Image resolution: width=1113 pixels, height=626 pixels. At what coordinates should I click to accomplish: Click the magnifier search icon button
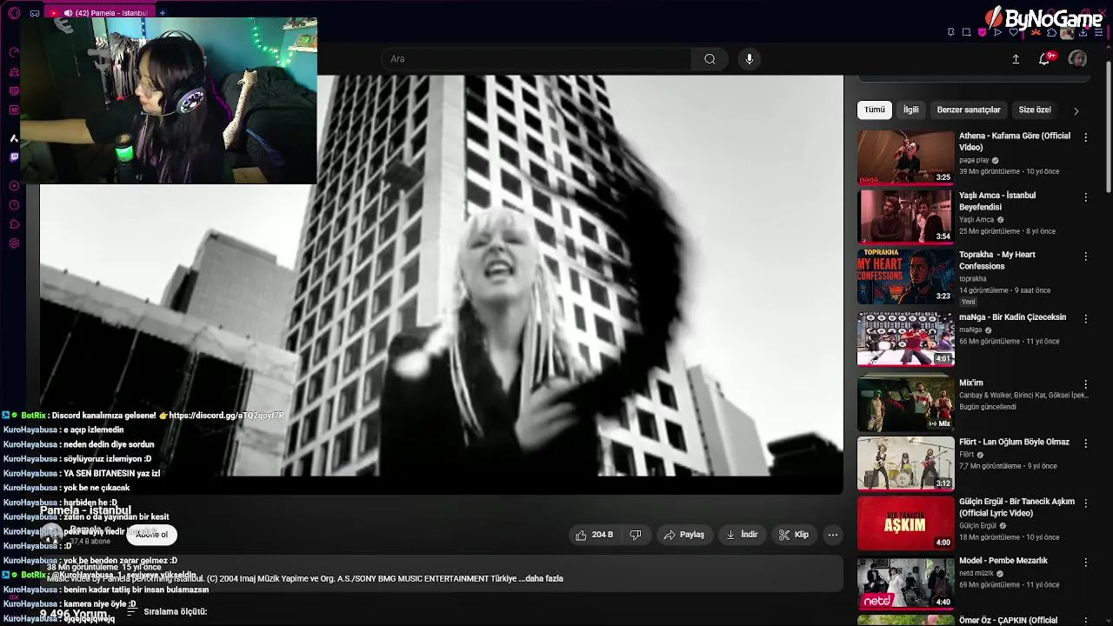tap(710, 59)
